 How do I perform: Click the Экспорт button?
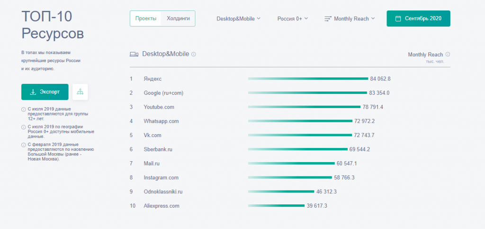click(x=45, y=92)
